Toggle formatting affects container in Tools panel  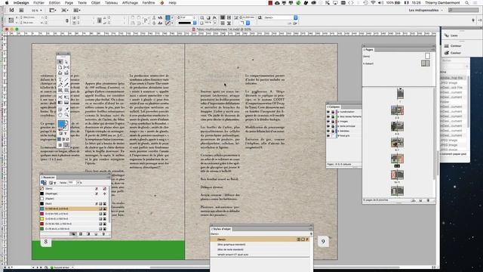[60, 134]
